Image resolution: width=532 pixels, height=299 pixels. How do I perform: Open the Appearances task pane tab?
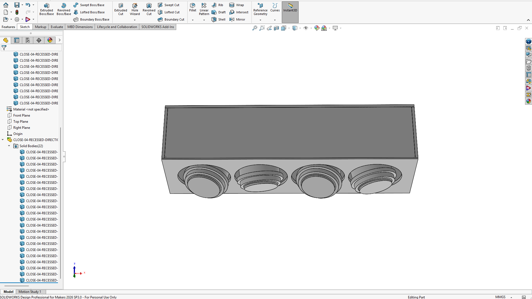point(528,101)
